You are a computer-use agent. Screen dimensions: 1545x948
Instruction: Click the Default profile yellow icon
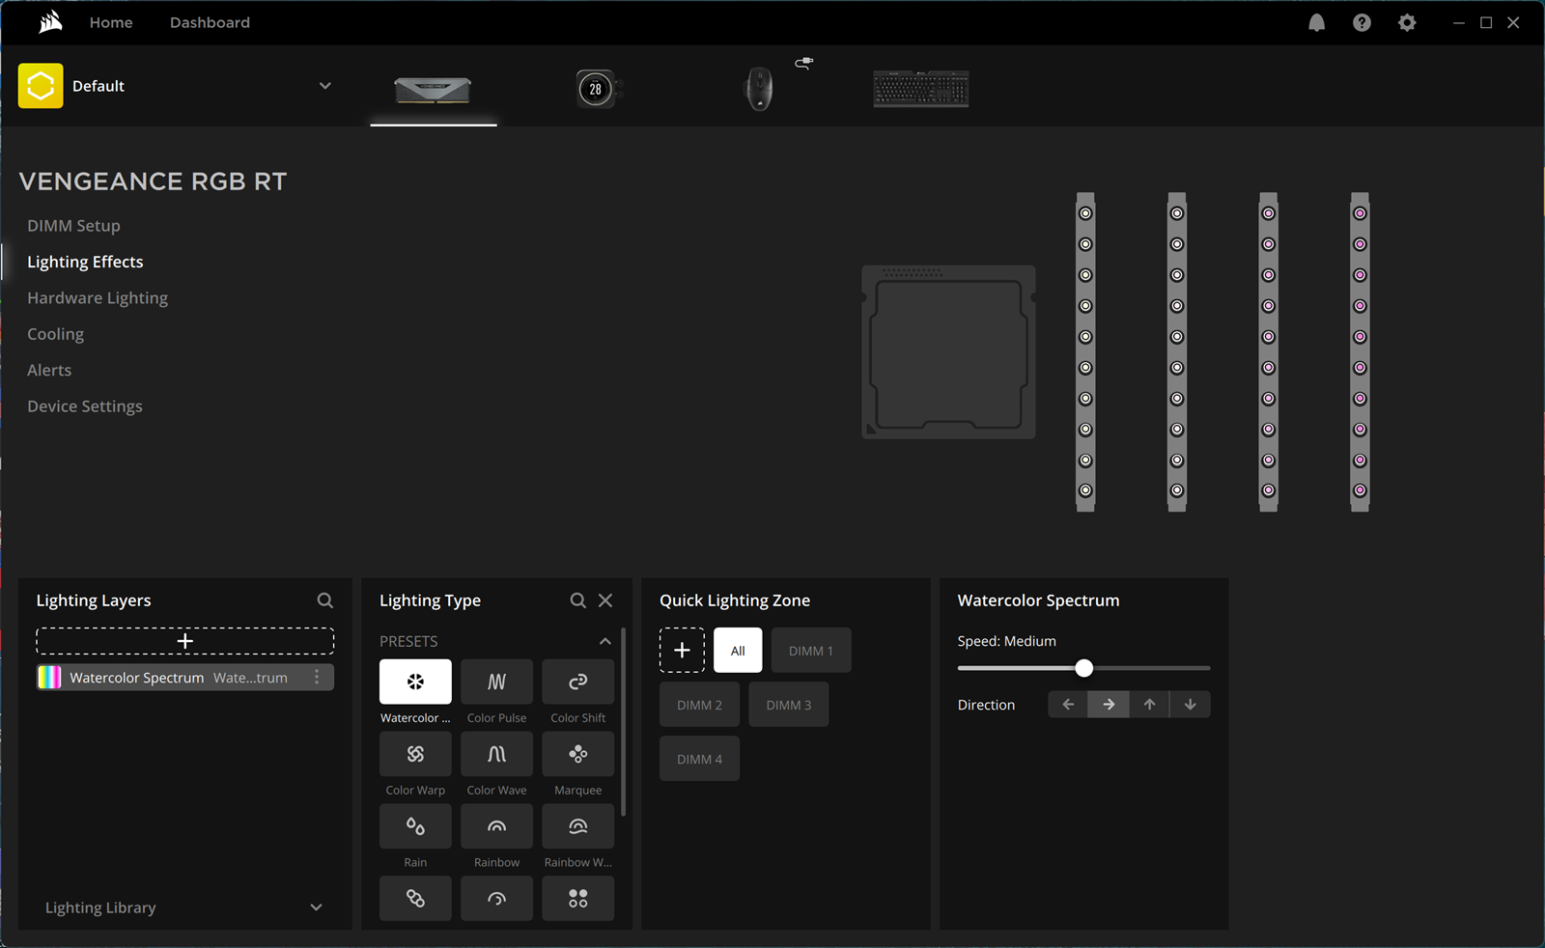pyautogui.click(x=41, y=86)
